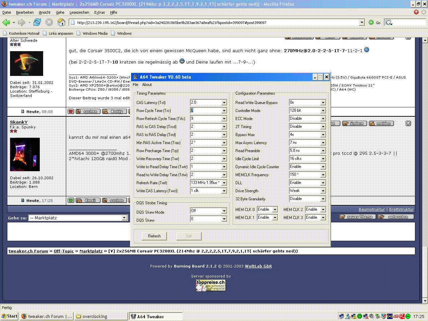Open the CAS Latency (Tcl) dropdown

click(x=224, y=103)
